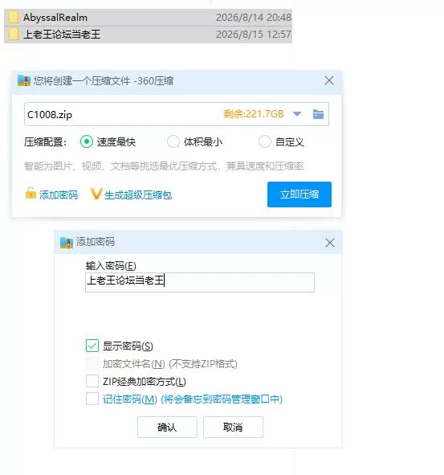This screenshot has width=444, height=475.
Task: Click into the 输入密码 text field
Action: coord(200,282)
